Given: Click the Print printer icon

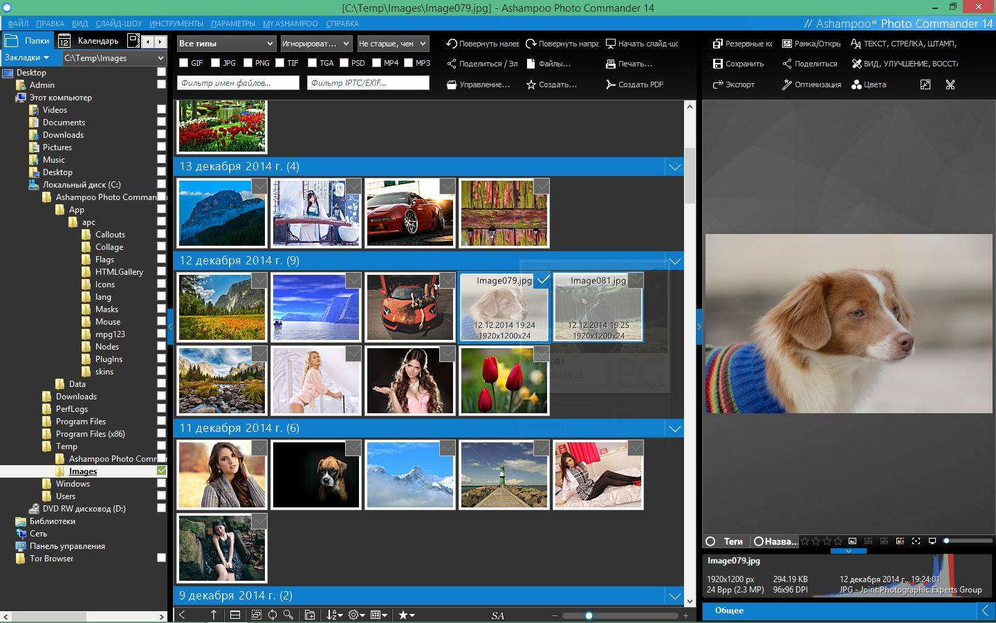Looking at the screenshot, I should tap(611, 64).
